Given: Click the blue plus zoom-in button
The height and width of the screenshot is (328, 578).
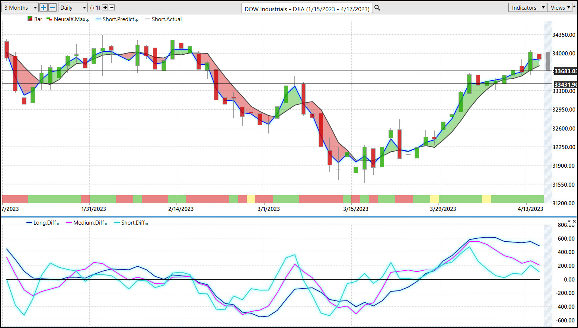Looking at the screenshot, I should pyautogui.click(x=44, y=7).
